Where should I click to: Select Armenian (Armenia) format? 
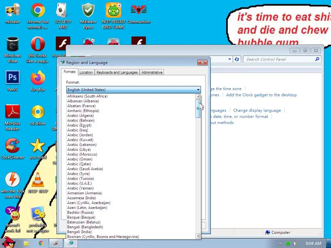[131, 193]
